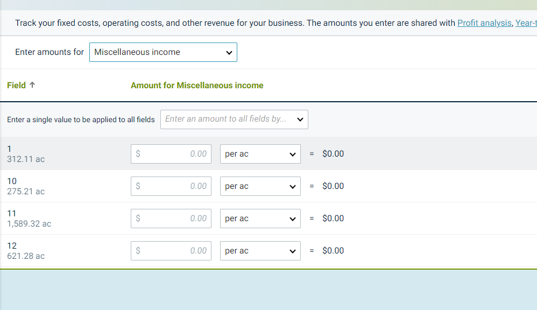Click the $0.00 total for field 12

[333, 251]
